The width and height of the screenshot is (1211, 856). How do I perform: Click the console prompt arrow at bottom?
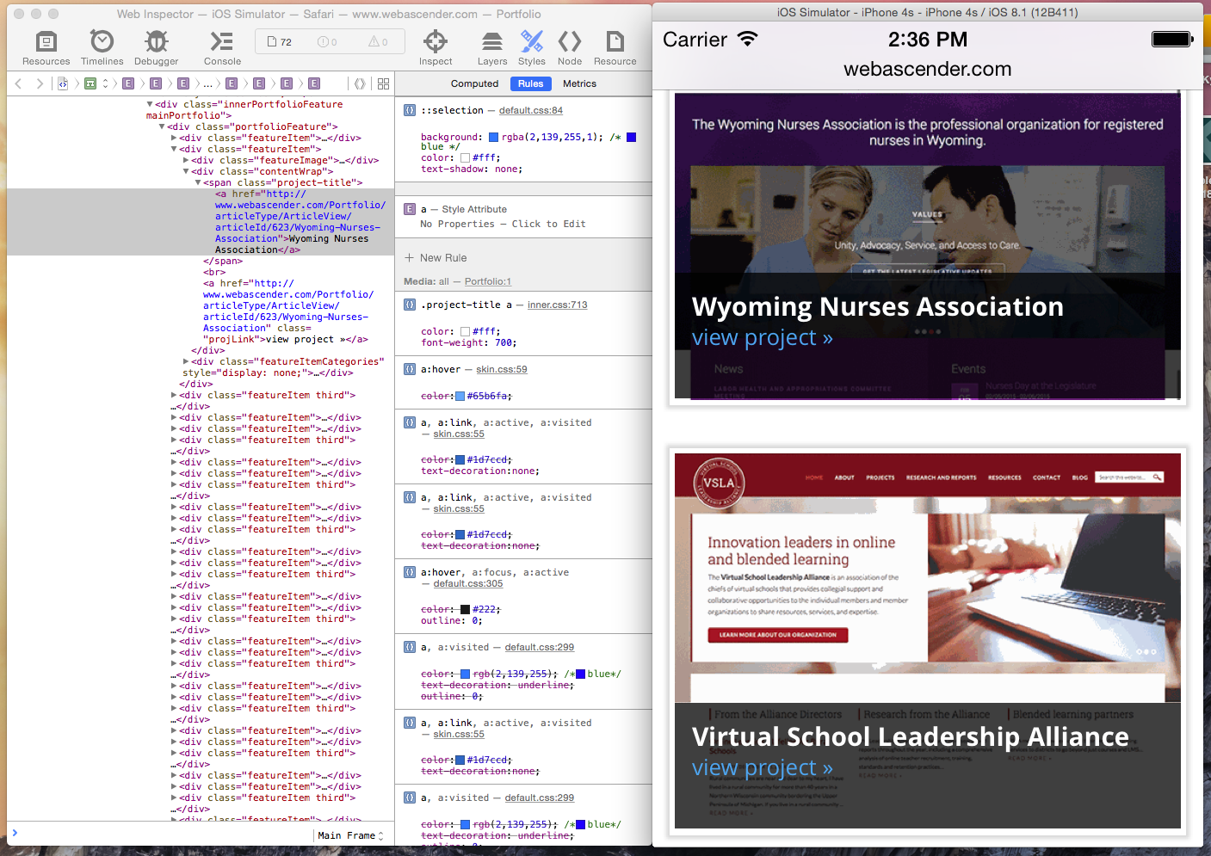(15, 832)
